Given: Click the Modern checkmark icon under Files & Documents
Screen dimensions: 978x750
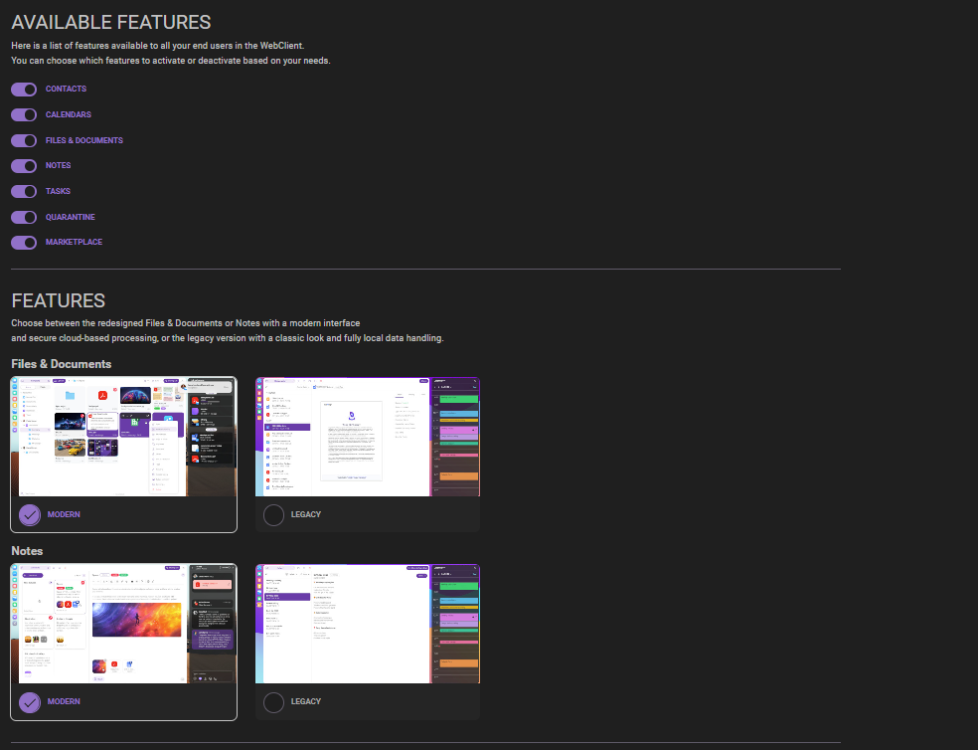Looking at the screenshot, I should 30,515.
